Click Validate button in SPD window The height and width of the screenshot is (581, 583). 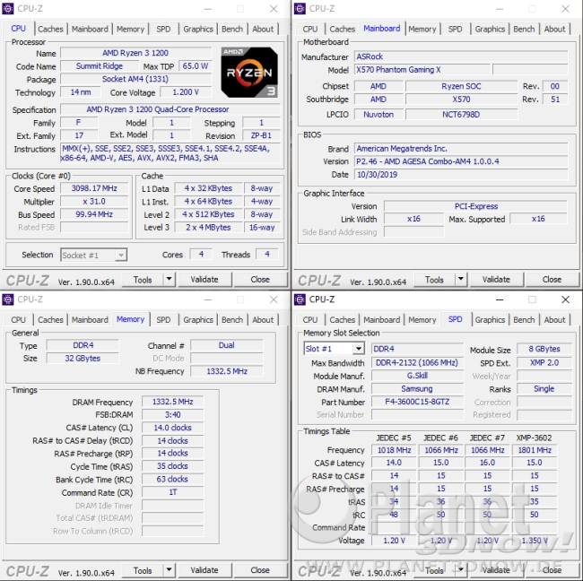[496, 570]
